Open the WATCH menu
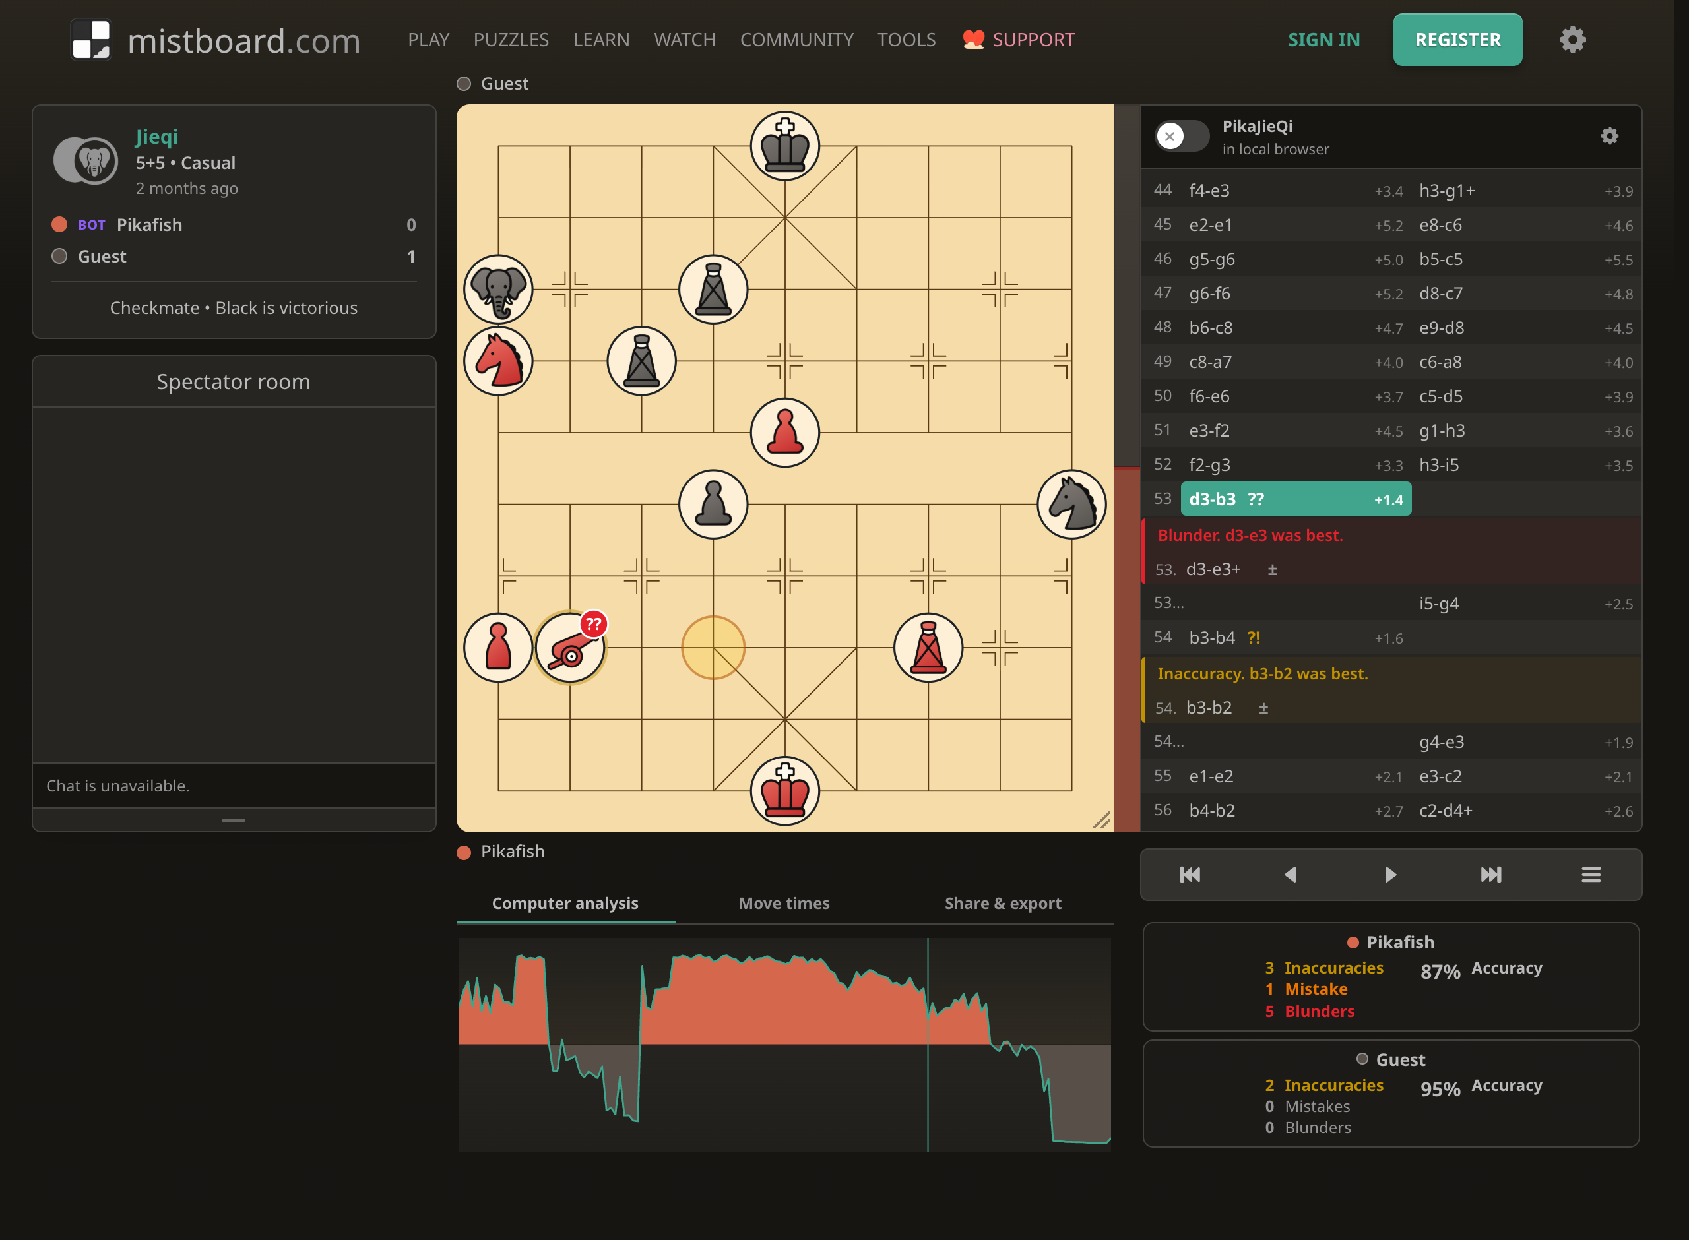1689x1240 pixels. click(x=685, y=40)
